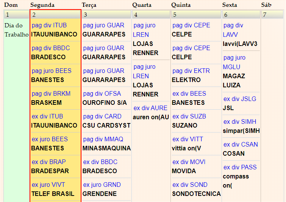Click the 'Dia do Trabalho' holiday text
Viewport: 286px width, 202px height.
[16, 30]
